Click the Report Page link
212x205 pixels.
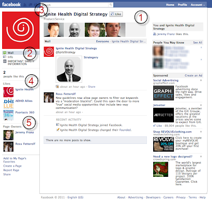pyautogui.click(x=11, y=170)
